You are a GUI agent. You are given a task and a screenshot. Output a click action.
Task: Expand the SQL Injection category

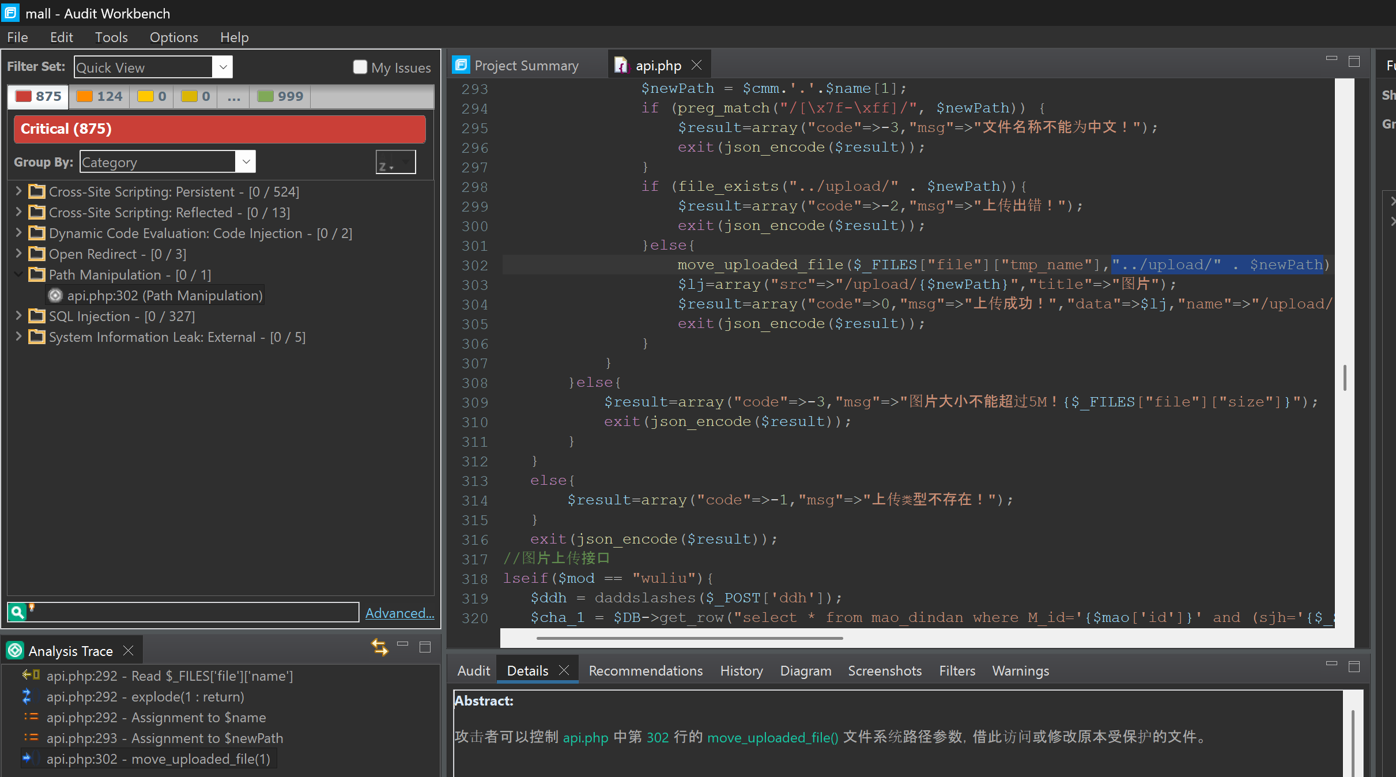pos(18,316)
